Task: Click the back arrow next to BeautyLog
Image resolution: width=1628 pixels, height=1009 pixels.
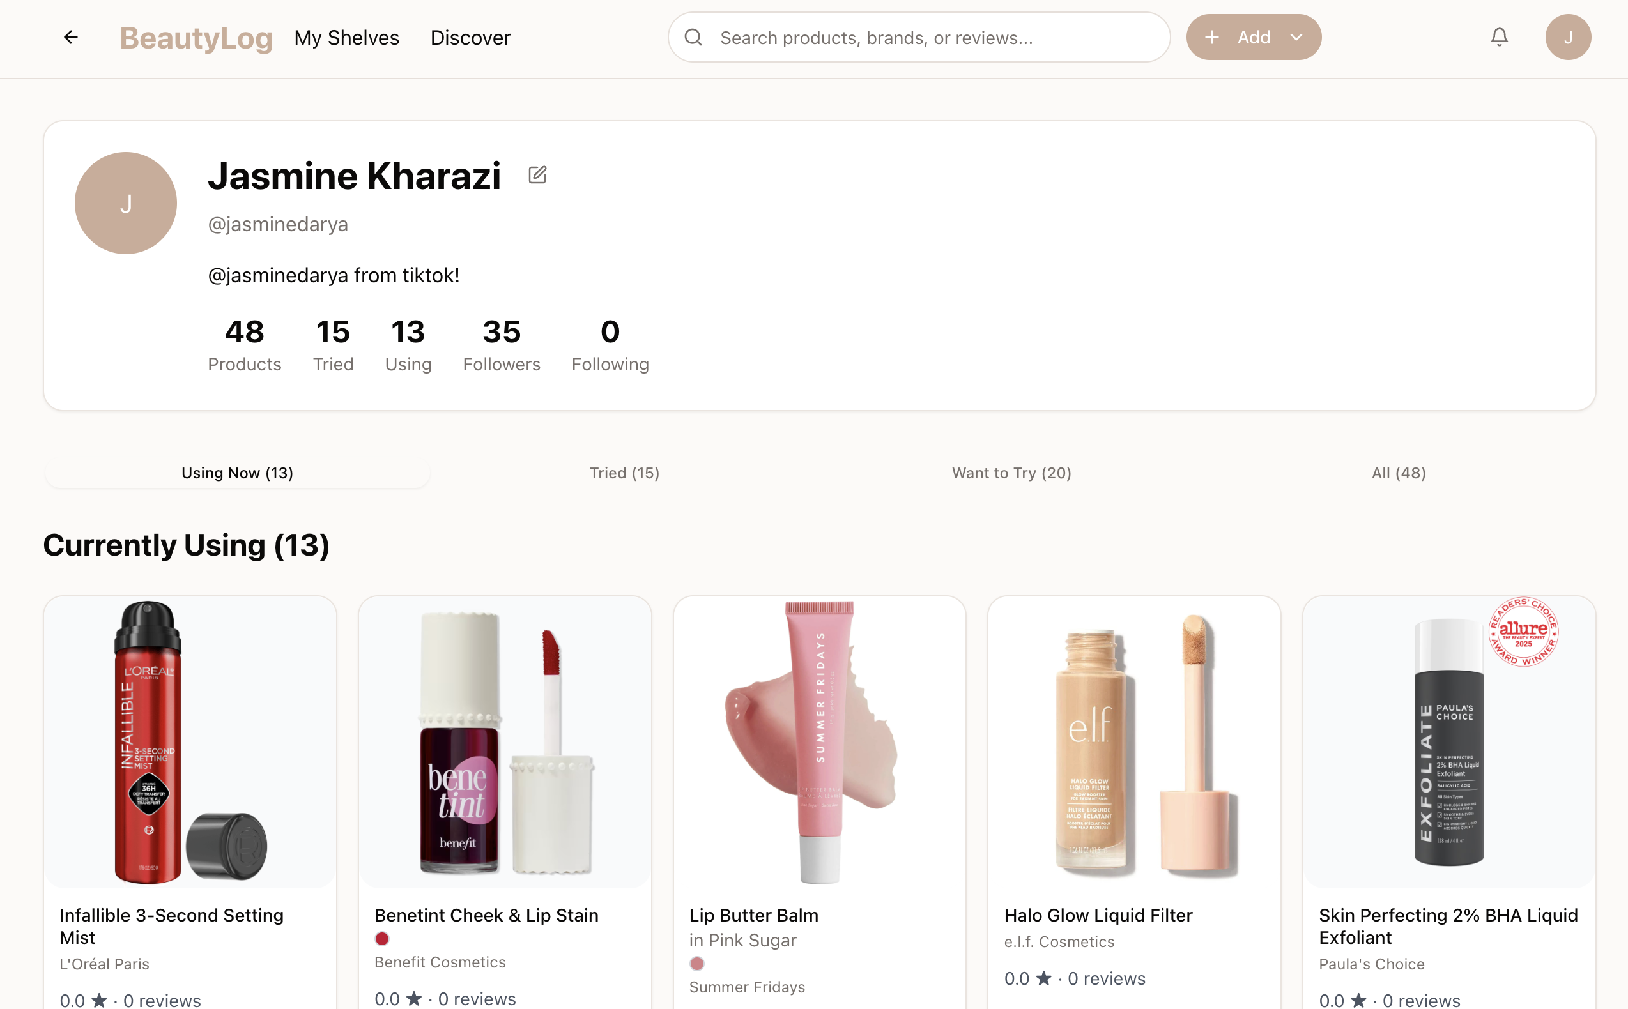Action: (71, 36)
